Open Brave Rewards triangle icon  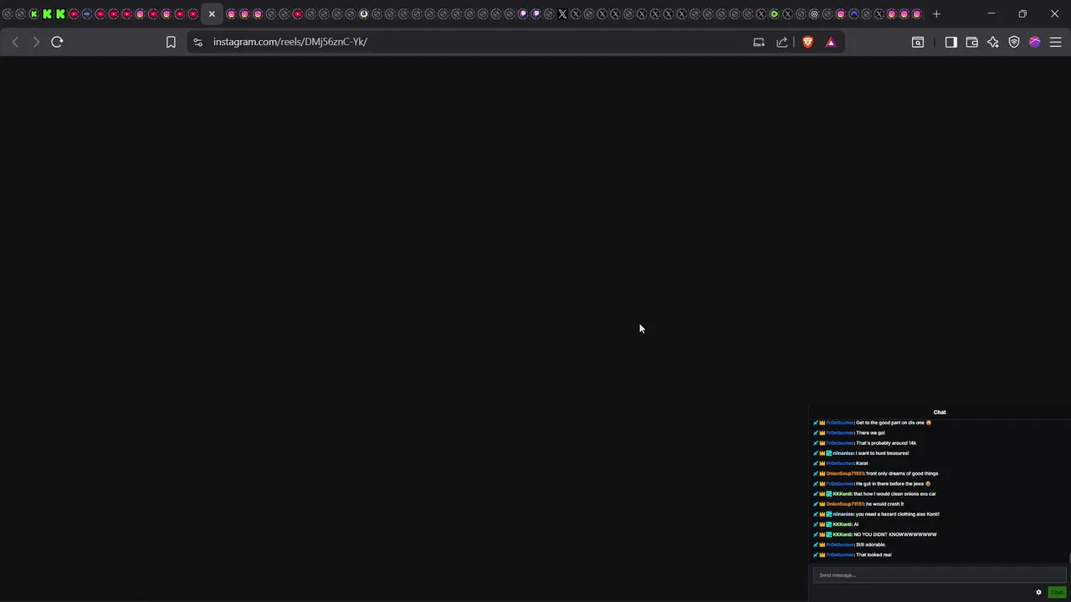pos(831,42)
